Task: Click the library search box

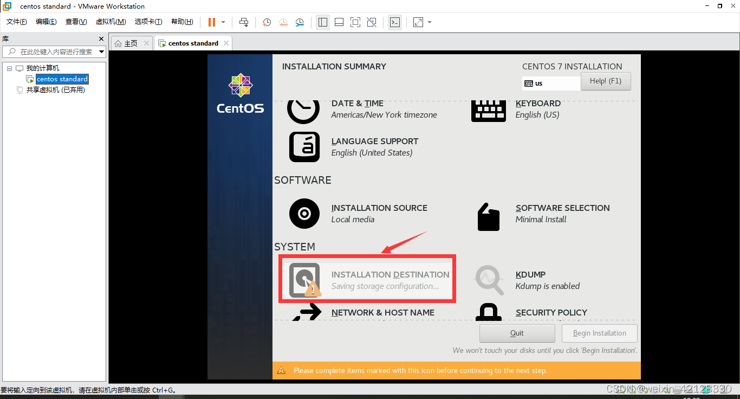Action: pyautogui.click(x=54, y=52)
